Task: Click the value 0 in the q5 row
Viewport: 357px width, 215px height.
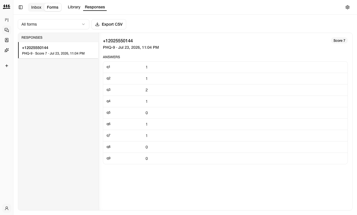Action: point(147,113)
